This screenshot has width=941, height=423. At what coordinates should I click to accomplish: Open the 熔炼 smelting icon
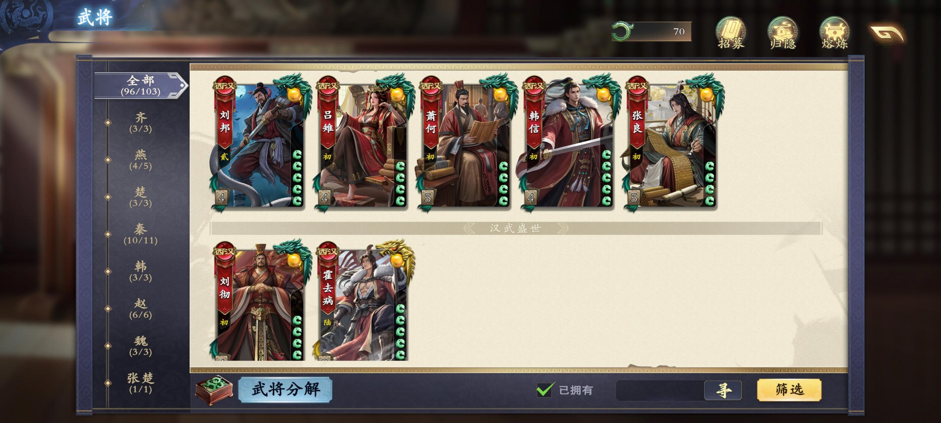(x=834, y=33)
